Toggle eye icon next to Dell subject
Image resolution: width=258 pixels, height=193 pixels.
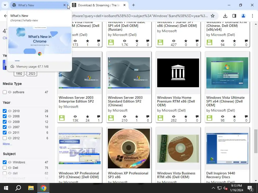[x=10, y=168]
